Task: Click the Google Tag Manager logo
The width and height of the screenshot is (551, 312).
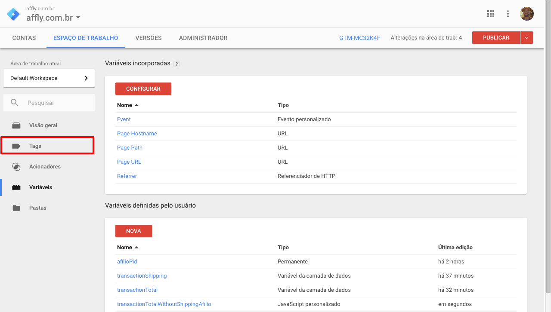Action: [13, 14]
